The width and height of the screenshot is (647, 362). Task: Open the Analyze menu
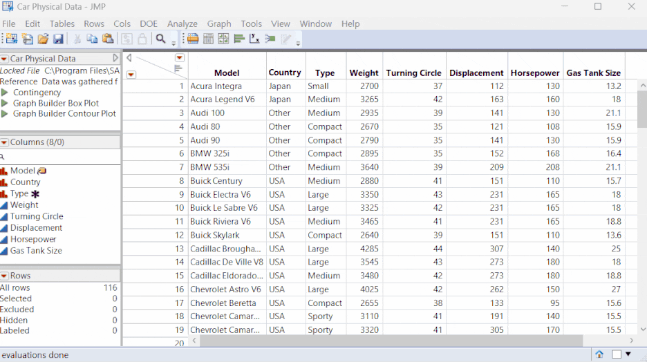click(182, 24)
